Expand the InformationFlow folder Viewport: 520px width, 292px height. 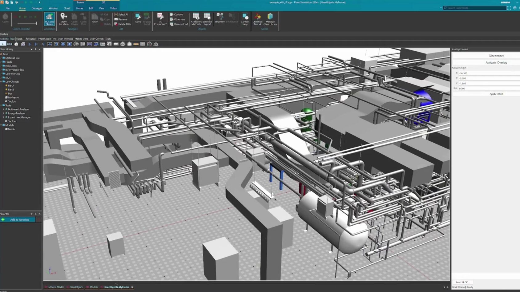coord(1,70)
